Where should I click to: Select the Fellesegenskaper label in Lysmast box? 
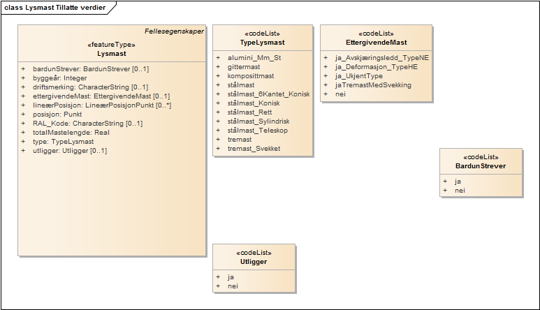[x=175, y=31]
